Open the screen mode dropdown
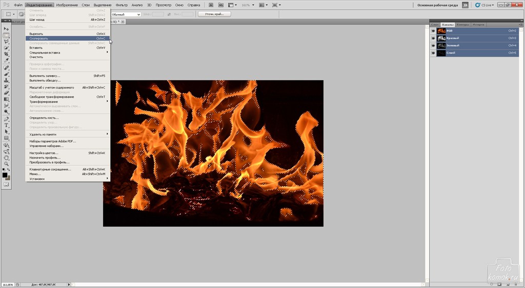The image size is (525, 288). pyautogui.click(x=276, y=5)
